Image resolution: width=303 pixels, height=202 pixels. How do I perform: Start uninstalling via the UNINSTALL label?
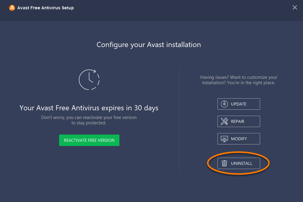(241, 163)
